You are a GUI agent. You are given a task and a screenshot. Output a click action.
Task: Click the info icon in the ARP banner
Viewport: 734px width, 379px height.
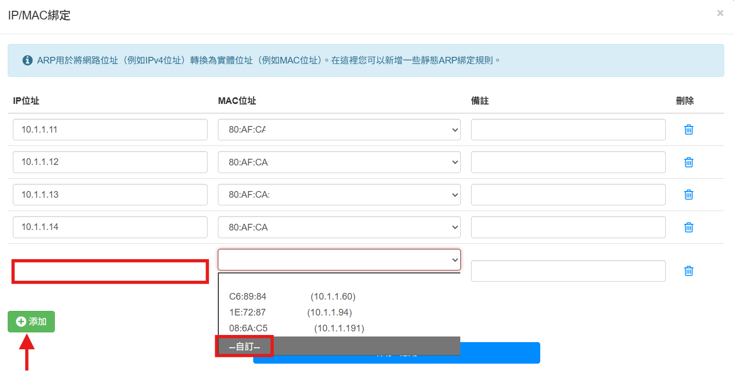(x=27, y=60)
